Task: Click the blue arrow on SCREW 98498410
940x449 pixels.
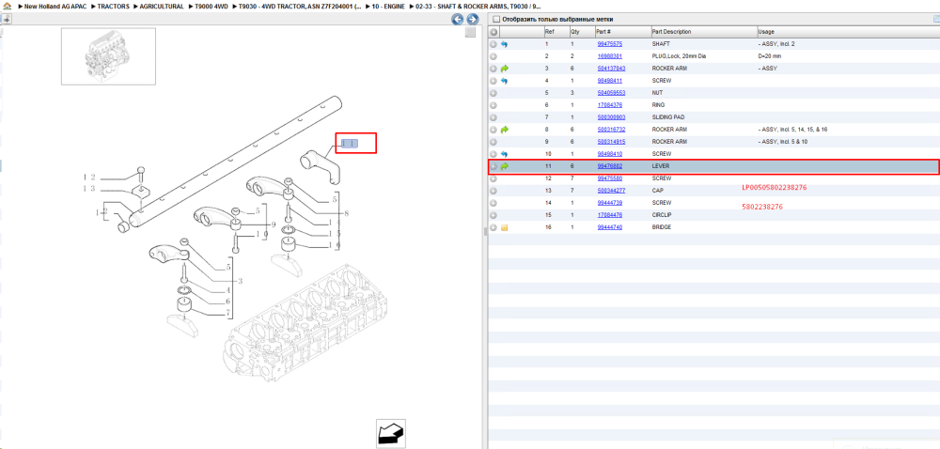Action: (x=504, y=154)
